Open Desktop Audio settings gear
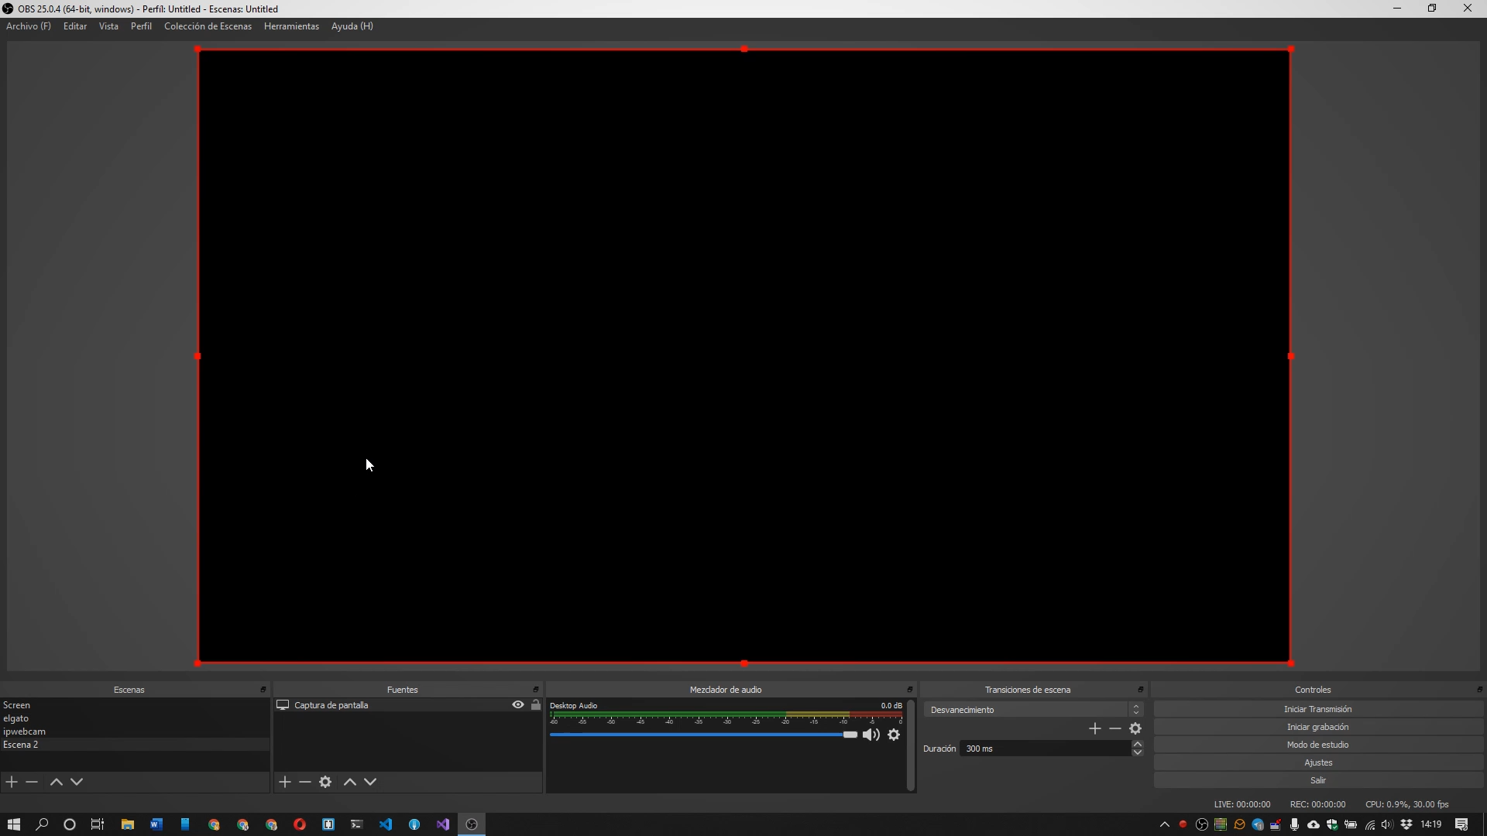 coord(894,735)
